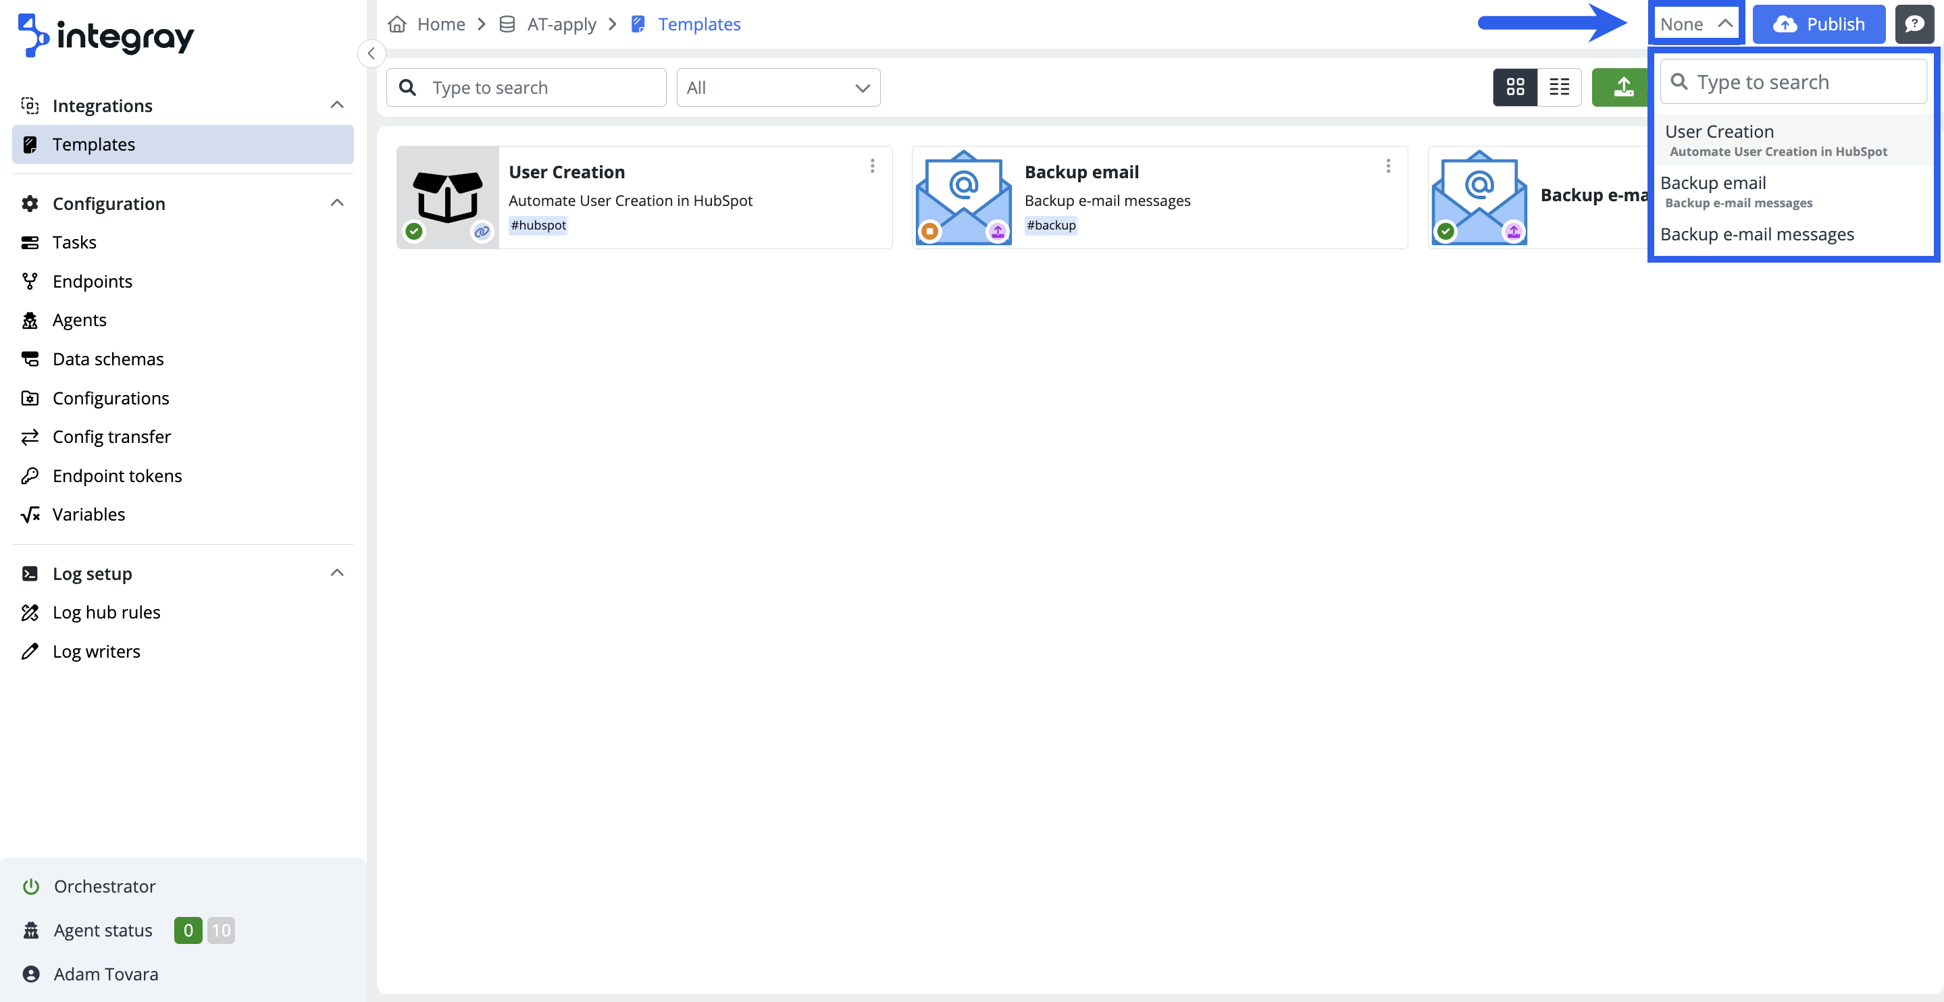Click the Home icon in breadcrumb
Image resolution: width=1944 pixels, height=1002 pixels.
click(397, 24)
